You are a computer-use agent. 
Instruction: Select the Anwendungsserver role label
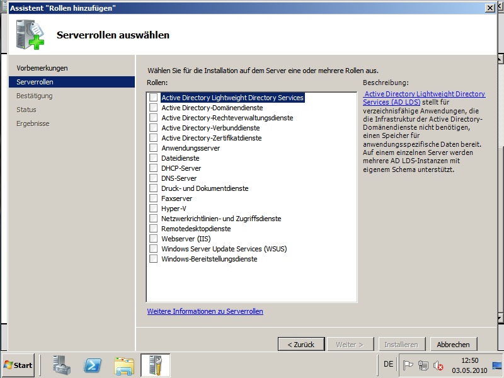coord(191,148)
